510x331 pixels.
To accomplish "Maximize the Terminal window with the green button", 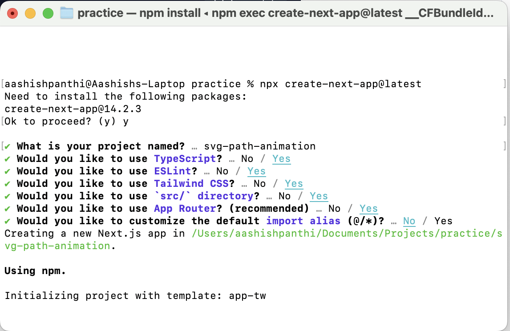I will (48, 13).
